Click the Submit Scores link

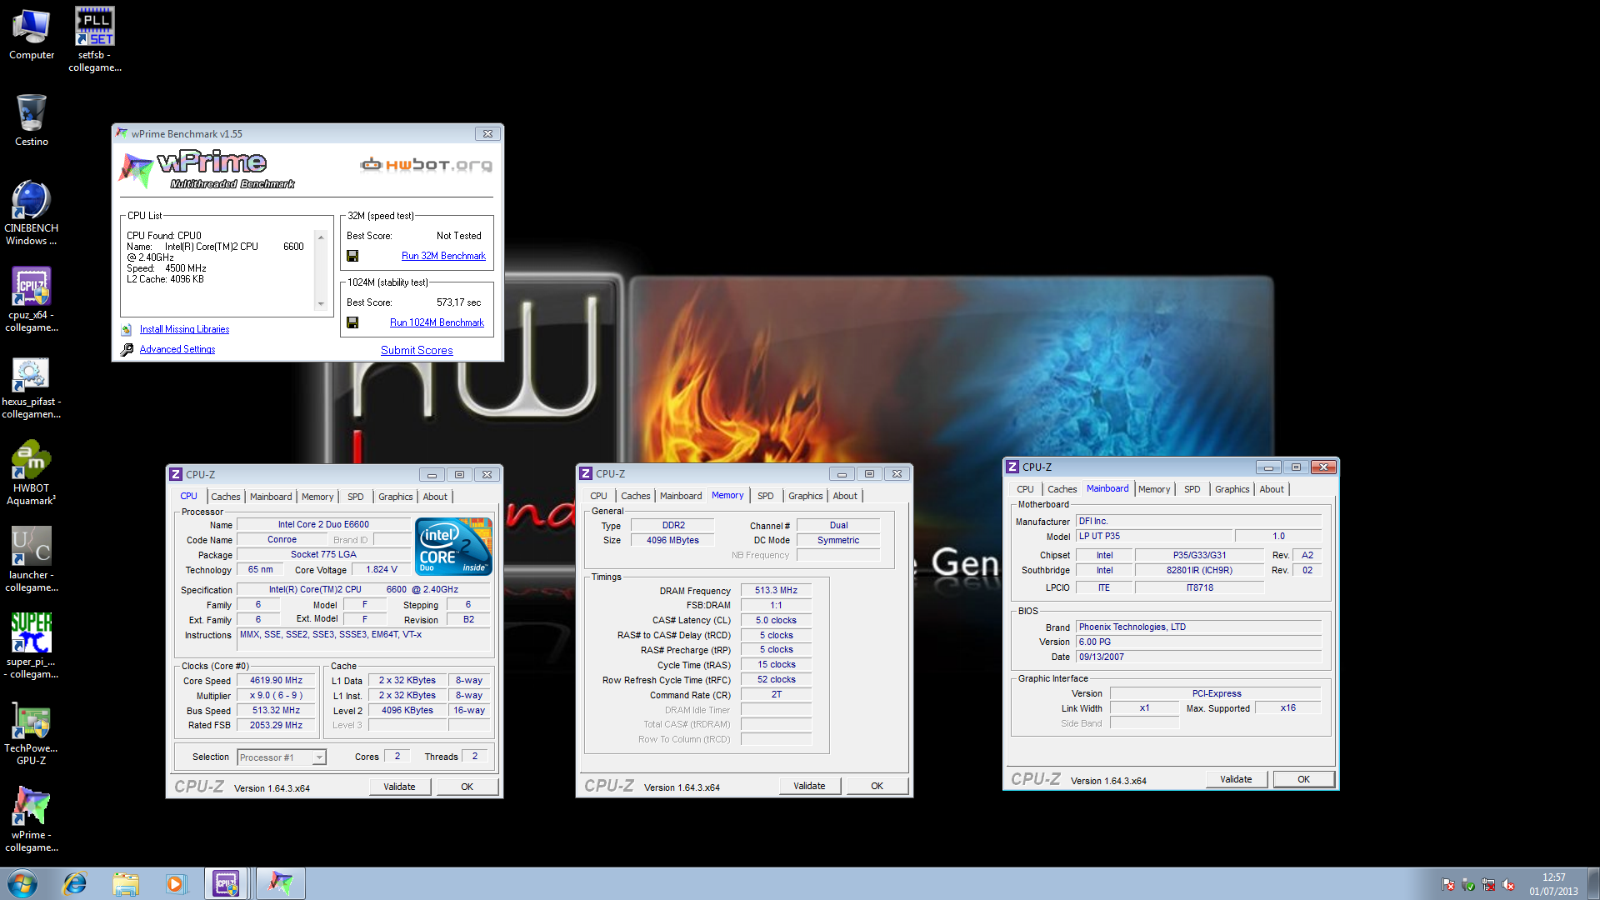tap(417, 350)
